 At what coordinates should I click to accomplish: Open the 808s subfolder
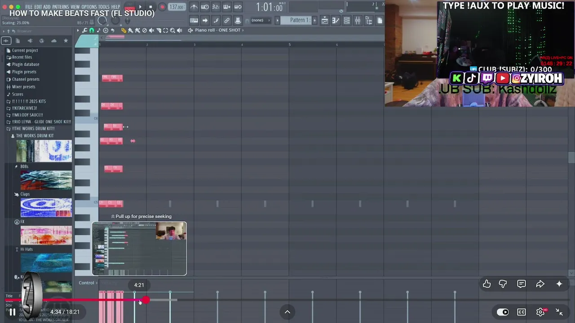click(24, 166)
